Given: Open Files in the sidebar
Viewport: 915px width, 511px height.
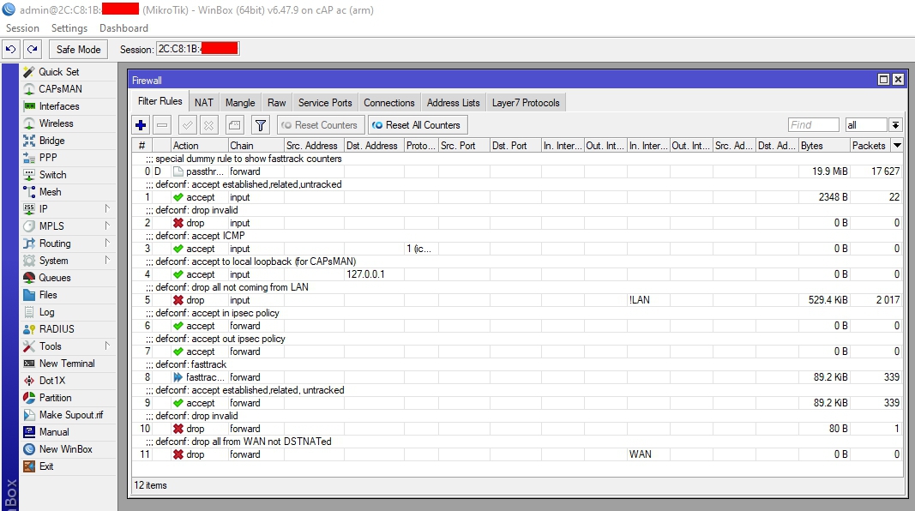Looking at the screenshot, I should [48, 295].
